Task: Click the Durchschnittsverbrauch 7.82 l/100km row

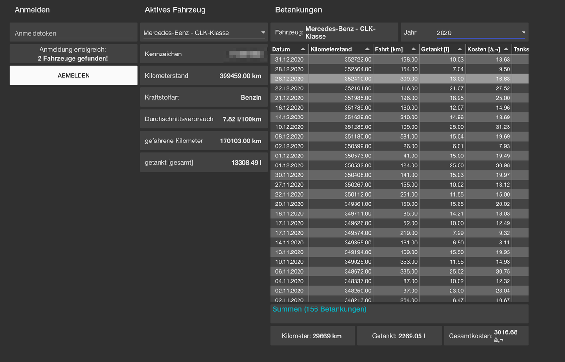Action: pyautogui.click(x=204, y=119)
